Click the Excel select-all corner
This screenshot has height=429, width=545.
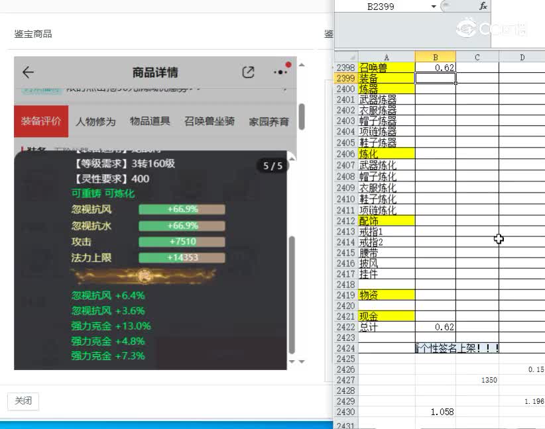point(346,57)
